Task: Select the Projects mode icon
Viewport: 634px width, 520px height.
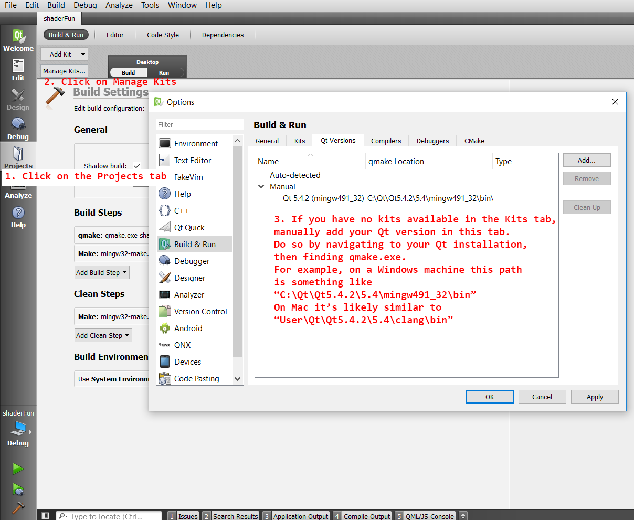Action: point(18,157)
